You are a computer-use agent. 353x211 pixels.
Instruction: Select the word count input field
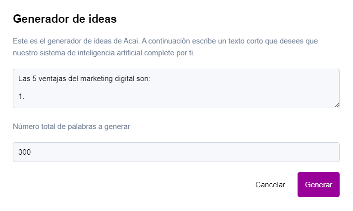(x=176, y=152)
